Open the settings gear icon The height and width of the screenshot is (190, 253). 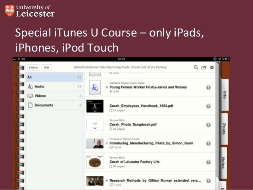tap(212, 67)
